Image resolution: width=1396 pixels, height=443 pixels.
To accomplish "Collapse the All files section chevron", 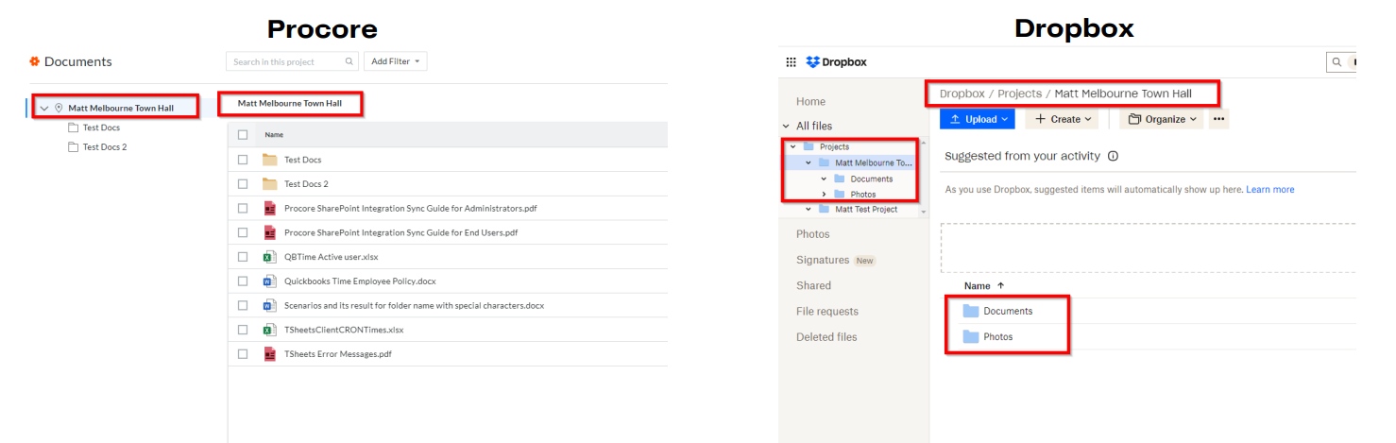I will tap(786, 126).
